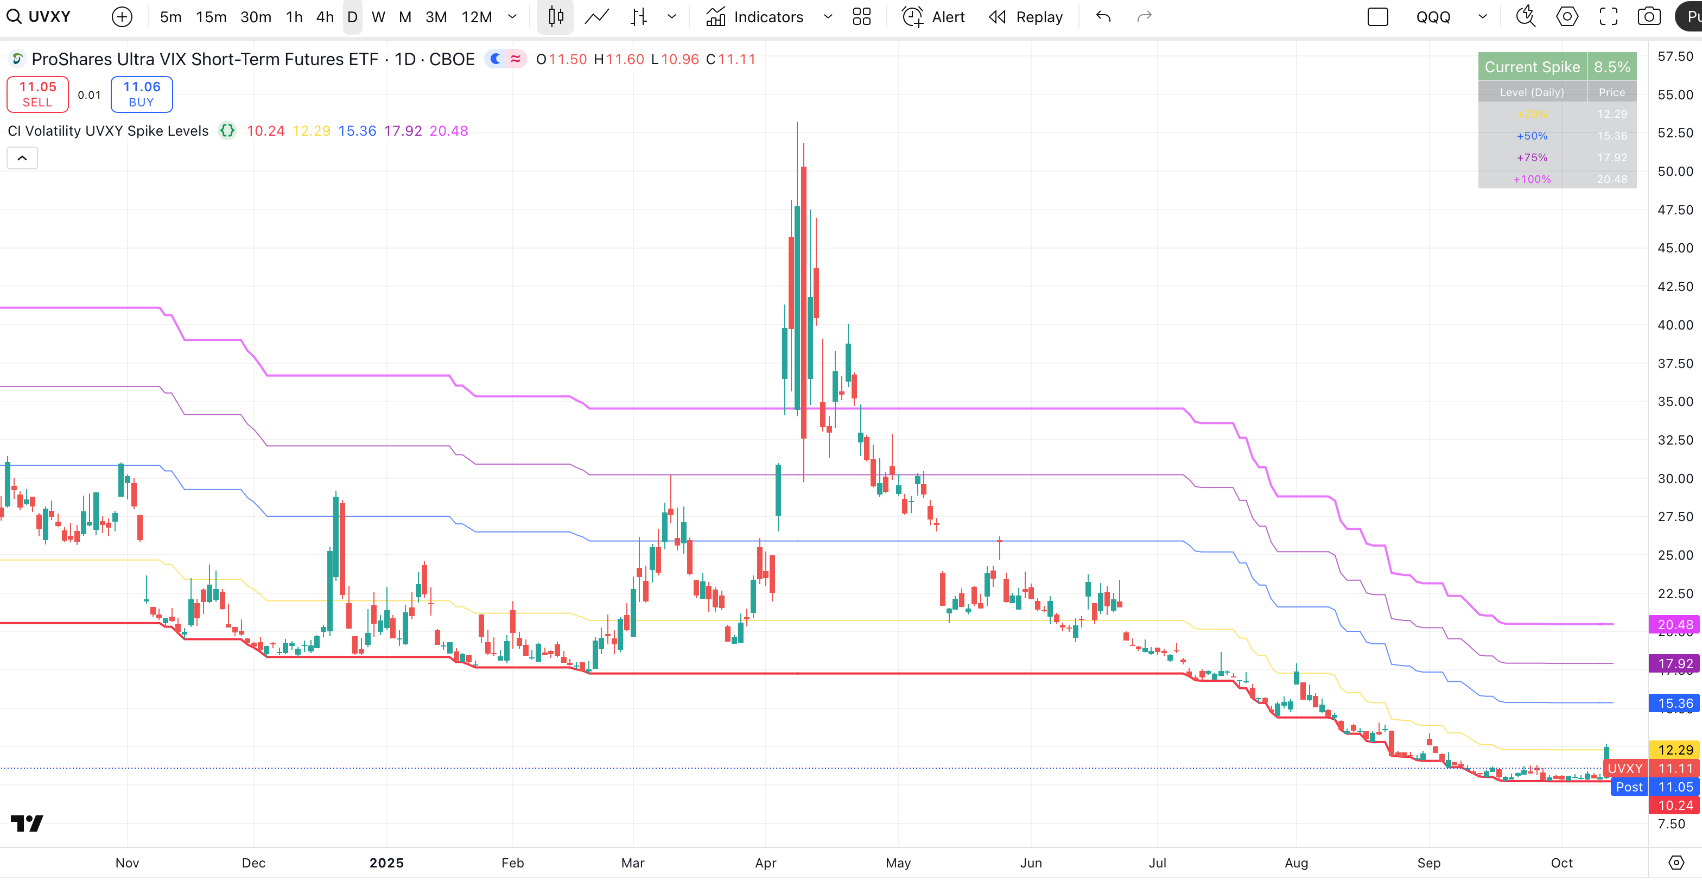Enter fullscreen mode icon

[x=1608, y=17]
